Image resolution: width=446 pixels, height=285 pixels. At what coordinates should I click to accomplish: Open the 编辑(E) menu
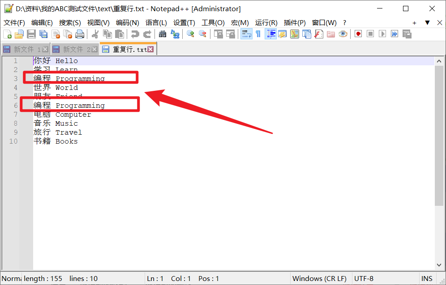pyautogui.click(x=42, y=23)
